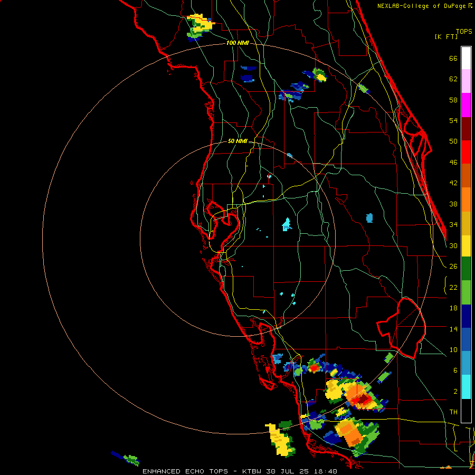This screenshot has height=475, width=475.
Task: Click the light blue echo in east-central Florida
Action: click(x=369, y=218)
